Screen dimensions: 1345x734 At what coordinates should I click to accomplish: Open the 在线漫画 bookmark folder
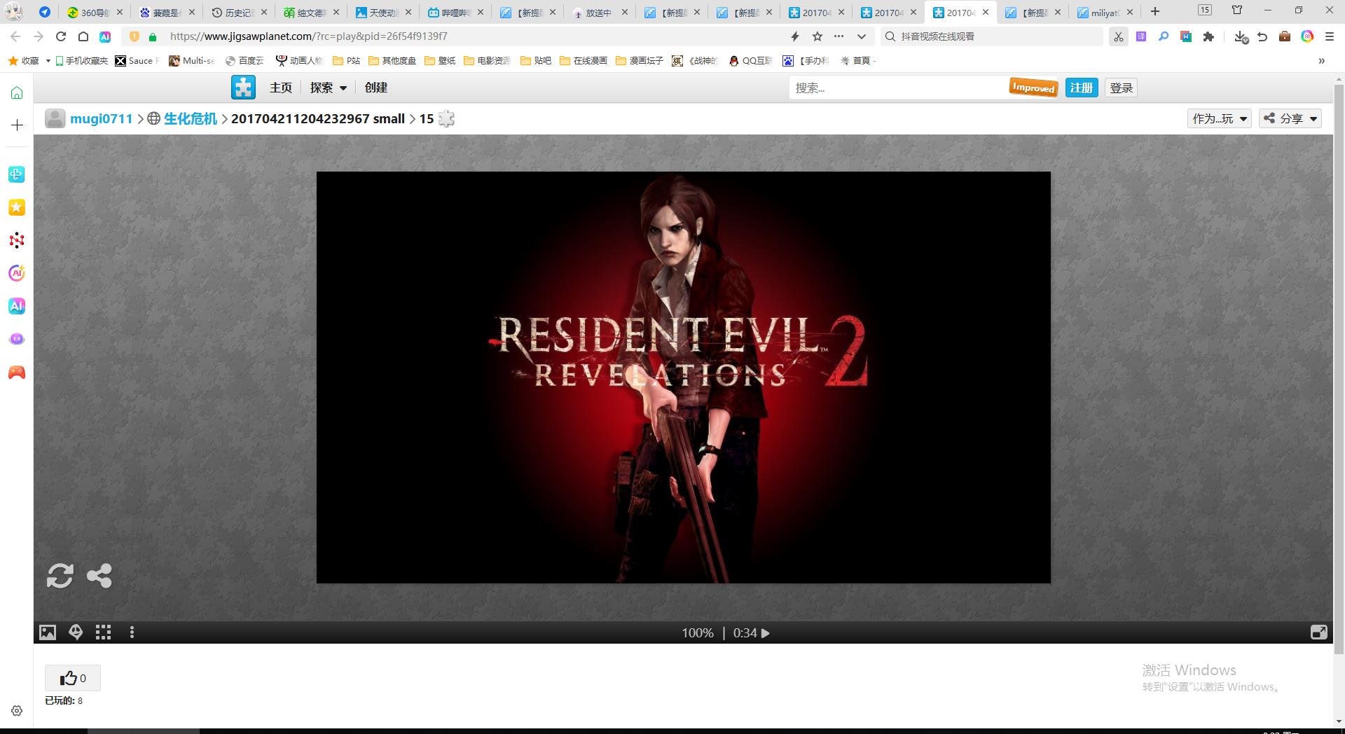(x=584, y=61)
